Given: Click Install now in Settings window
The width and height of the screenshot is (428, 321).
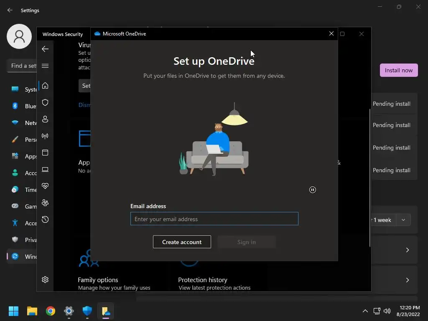Looking at the screenshot, I should 399,70.
